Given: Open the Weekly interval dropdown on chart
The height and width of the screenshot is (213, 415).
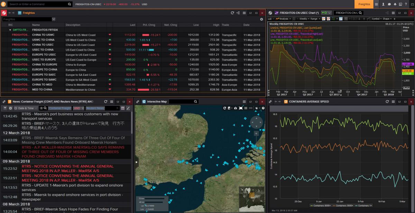Looking at the screenshot, I should [304, 19].
